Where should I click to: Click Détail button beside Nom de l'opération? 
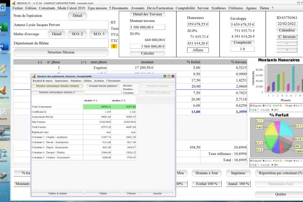[77, 16]
